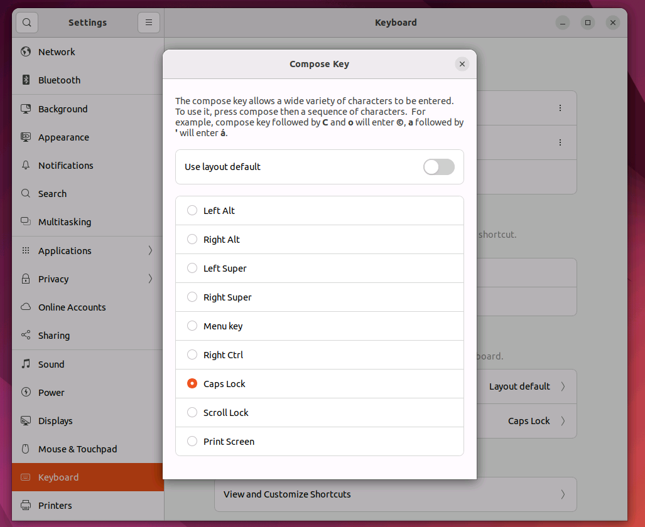Choose Right Super radio button
Viewport: 645px width, 527px height.
pyautogui.click(x=192, y=297)
